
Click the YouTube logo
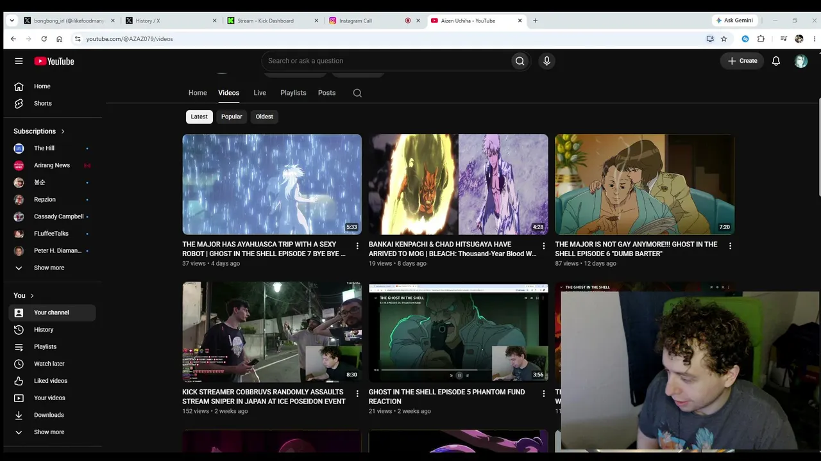tap(54, 61)
